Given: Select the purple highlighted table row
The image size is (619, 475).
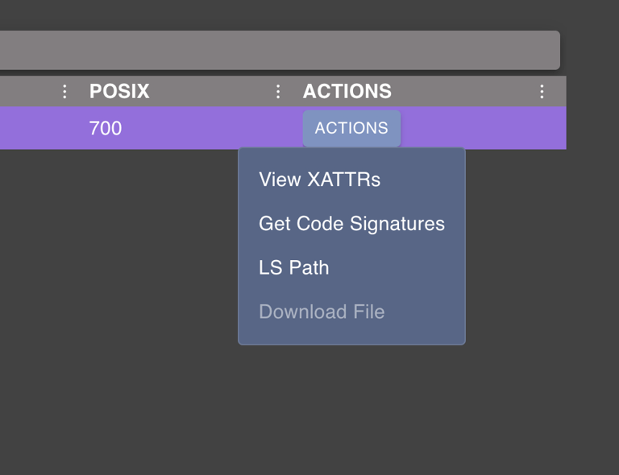Looking at the screenshot, I should pos(201,128).
